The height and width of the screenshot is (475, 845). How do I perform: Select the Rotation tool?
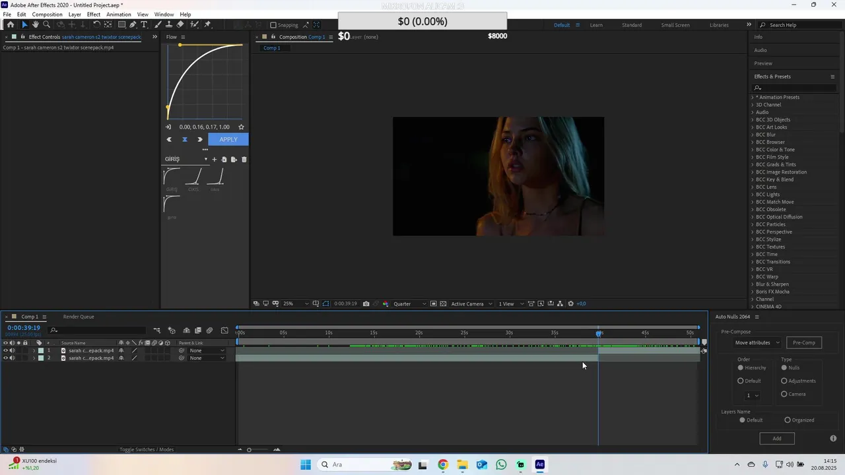[96, 24]
